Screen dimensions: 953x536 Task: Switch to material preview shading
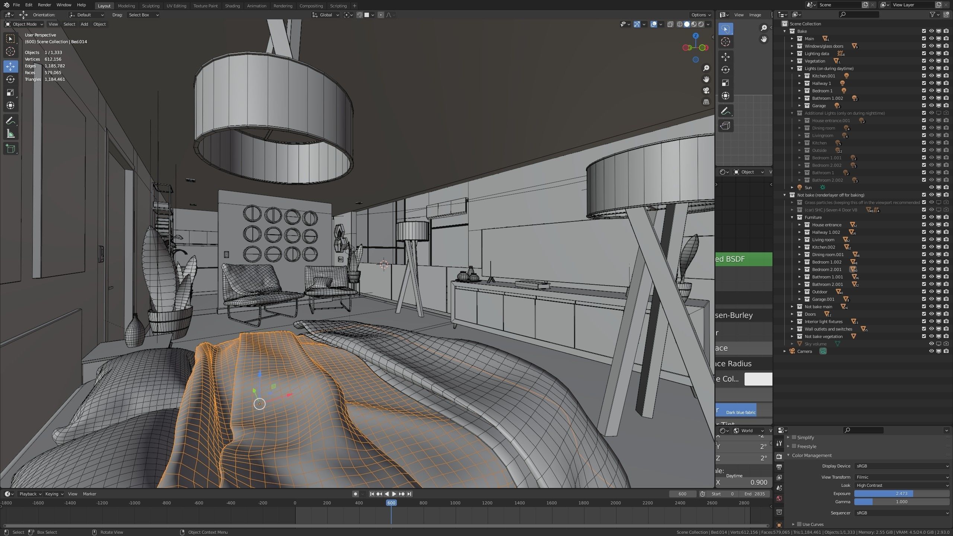[x=694, y=24]
